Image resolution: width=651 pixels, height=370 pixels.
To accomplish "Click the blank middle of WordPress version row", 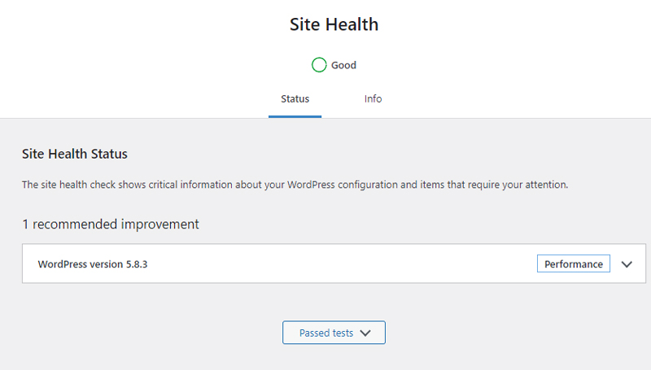I will pos(342,264).
